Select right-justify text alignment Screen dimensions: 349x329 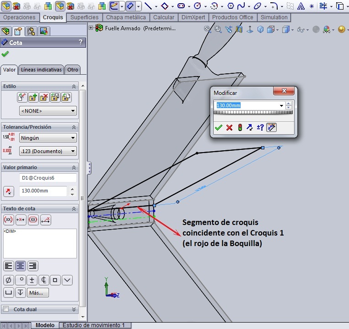[x=32, y=266]
